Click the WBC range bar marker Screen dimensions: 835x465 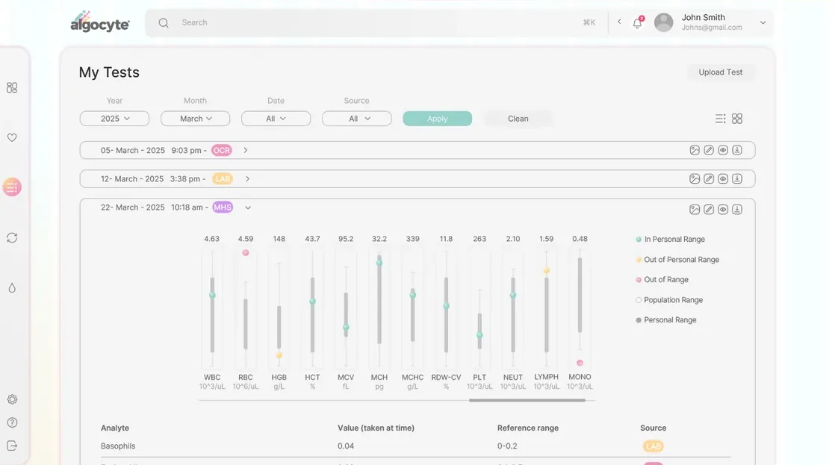coord(212,296)
